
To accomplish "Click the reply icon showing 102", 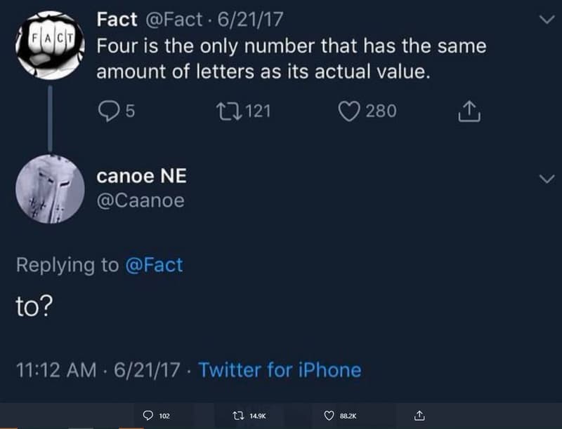I will [x=148, y=414].
